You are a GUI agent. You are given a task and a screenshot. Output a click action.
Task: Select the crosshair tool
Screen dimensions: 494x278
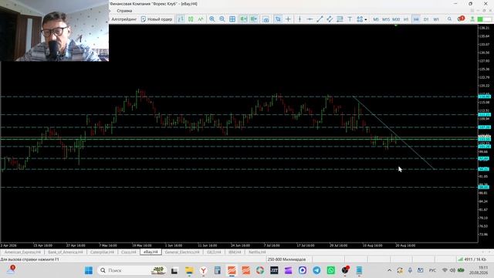(288, 19)
